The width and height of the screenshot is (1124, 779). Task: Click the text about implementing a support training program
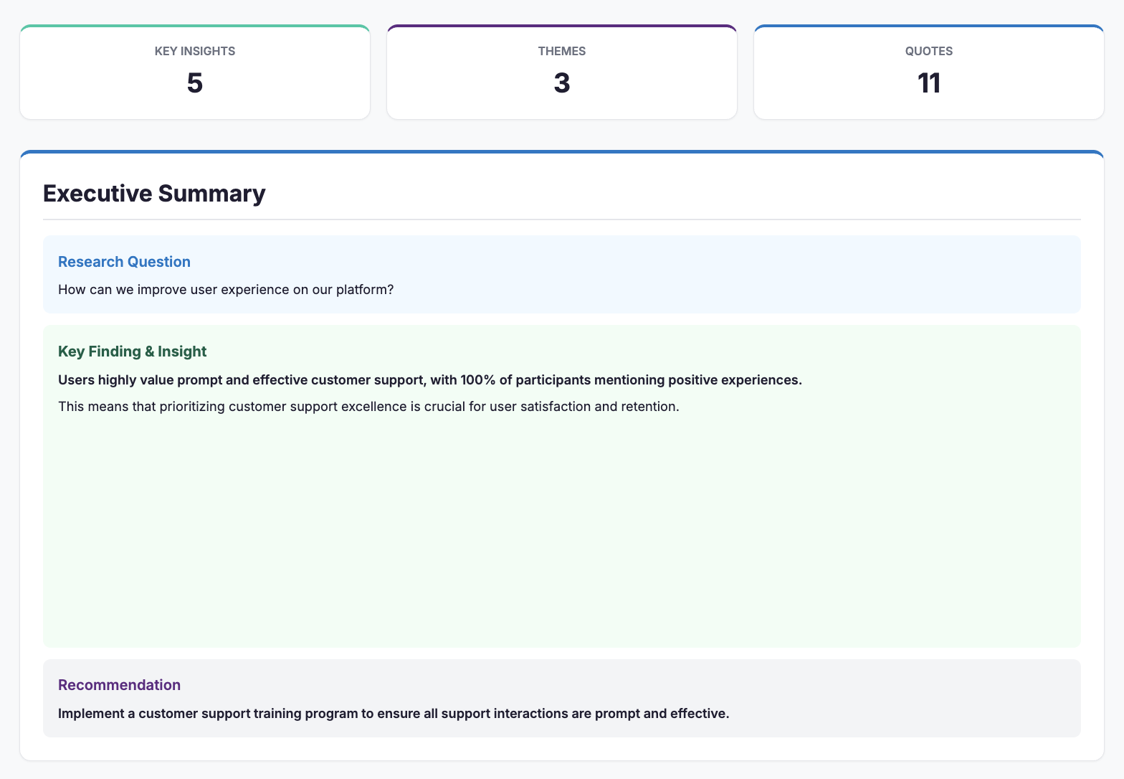point(394,714)
